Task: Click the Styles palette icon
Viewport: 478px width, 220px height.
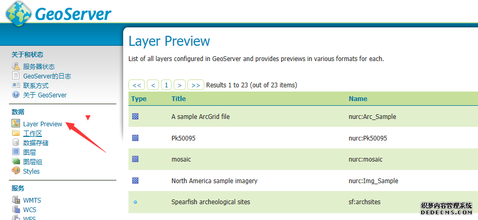Action: [x=16, y=171]
